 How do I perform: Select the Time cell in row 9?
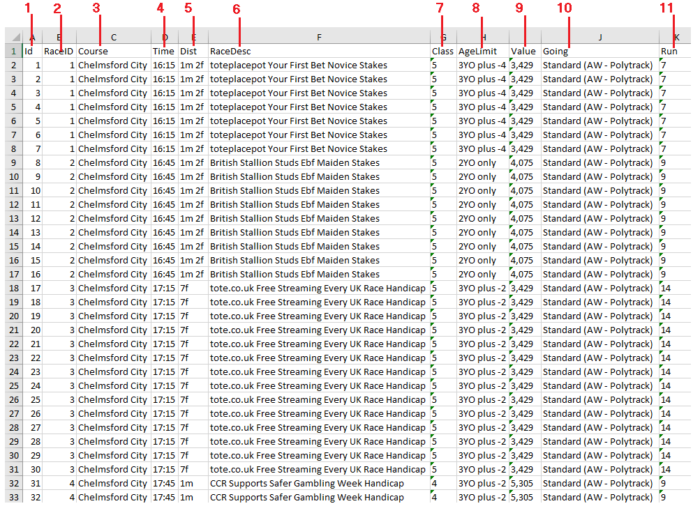[x=164, y=162]
